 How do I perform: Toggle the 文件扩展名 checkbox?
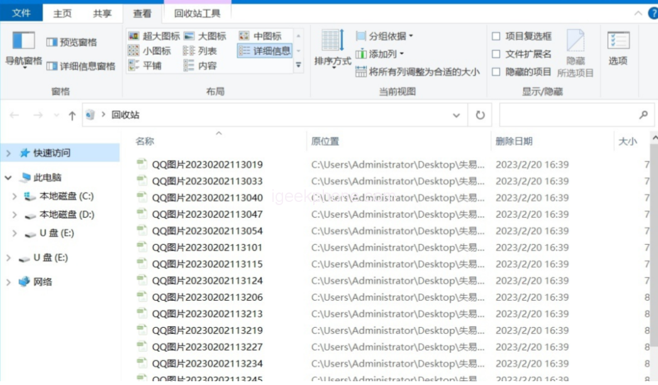pyautogui.click(x=496, y=54)
